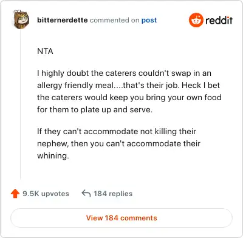Click the line starting "the caterers would keep"
243x238 pixels.
(129, 98)
